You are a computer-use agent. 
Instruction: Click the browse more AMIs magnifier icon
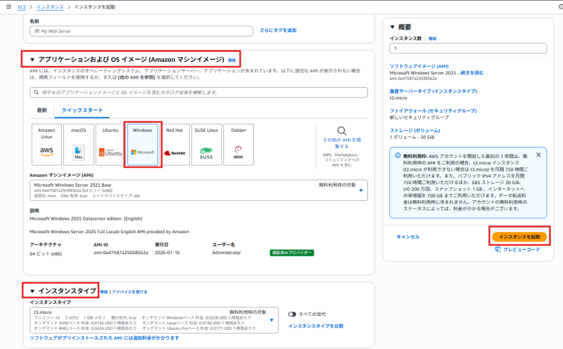click(342, 131)
